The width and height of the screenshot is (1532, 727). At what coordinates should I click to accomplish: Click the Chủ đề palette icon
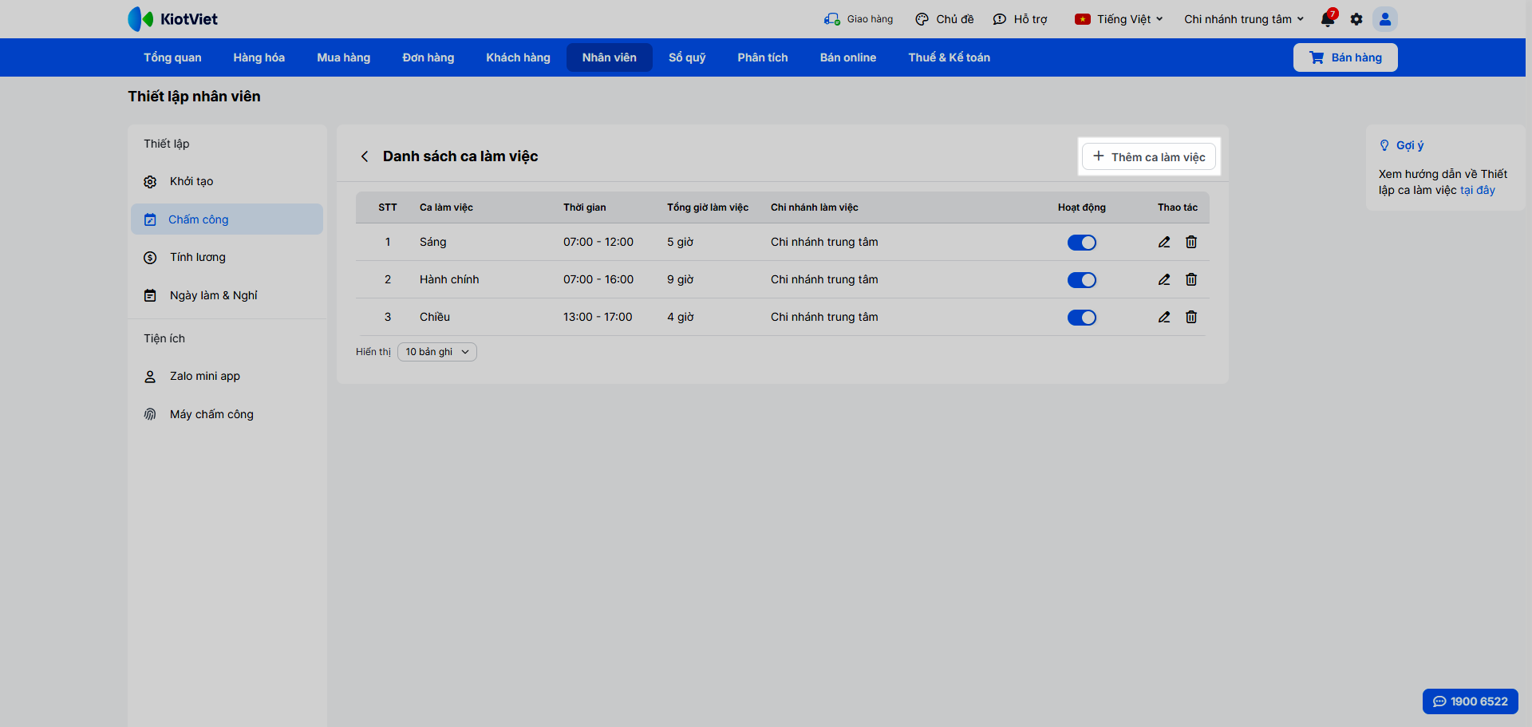click(922, 19)
